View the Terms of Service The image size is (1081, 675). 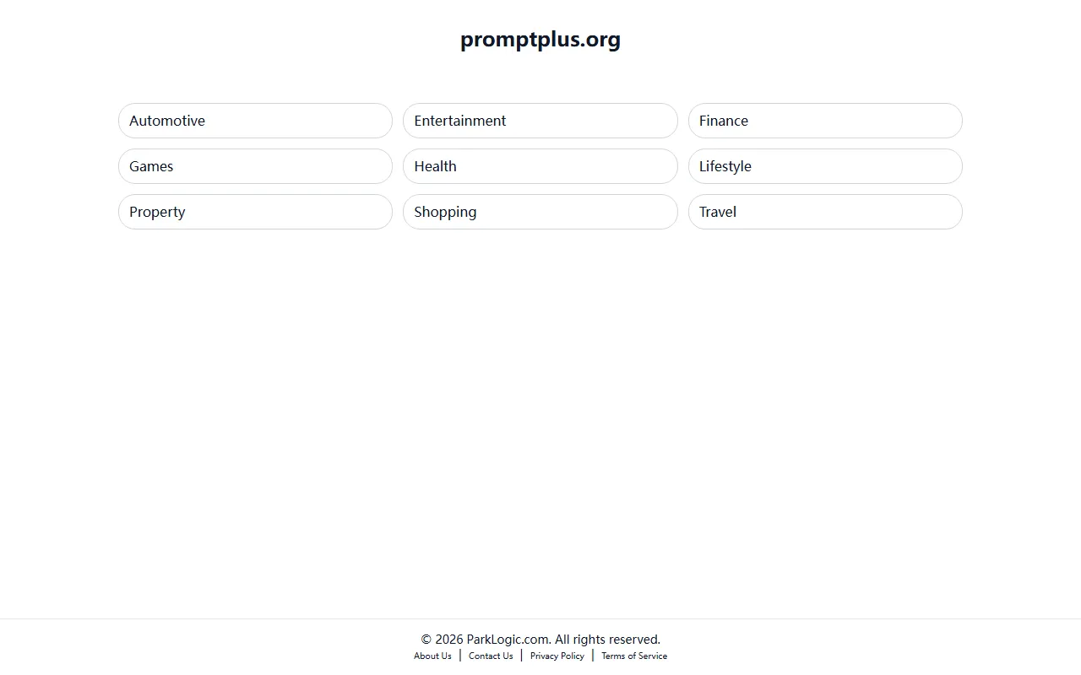(x=634, y=656)
